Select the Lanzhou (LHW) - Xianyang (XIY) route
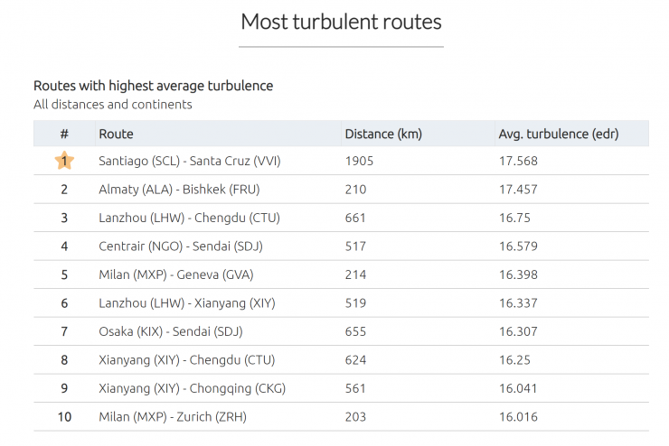The width and height of the screenshot is (669, 446). [187, 303]
